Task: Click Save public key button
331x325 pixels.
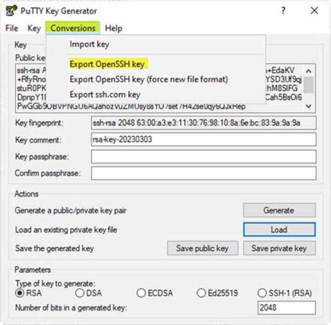Action: coord(202,248)
